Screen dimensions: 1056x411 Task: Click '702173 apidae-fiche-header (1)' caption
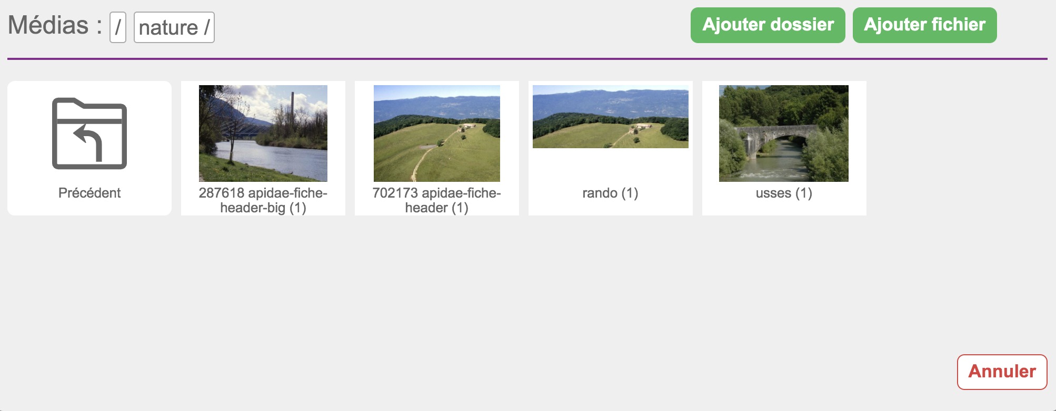pyautogui.click(x=437, y=200)
